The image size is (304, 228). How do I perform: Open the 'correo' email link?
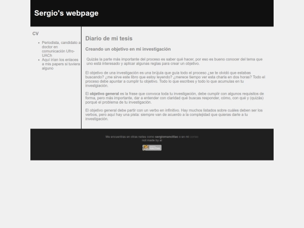pyautogui.click(x=194, y=137)
